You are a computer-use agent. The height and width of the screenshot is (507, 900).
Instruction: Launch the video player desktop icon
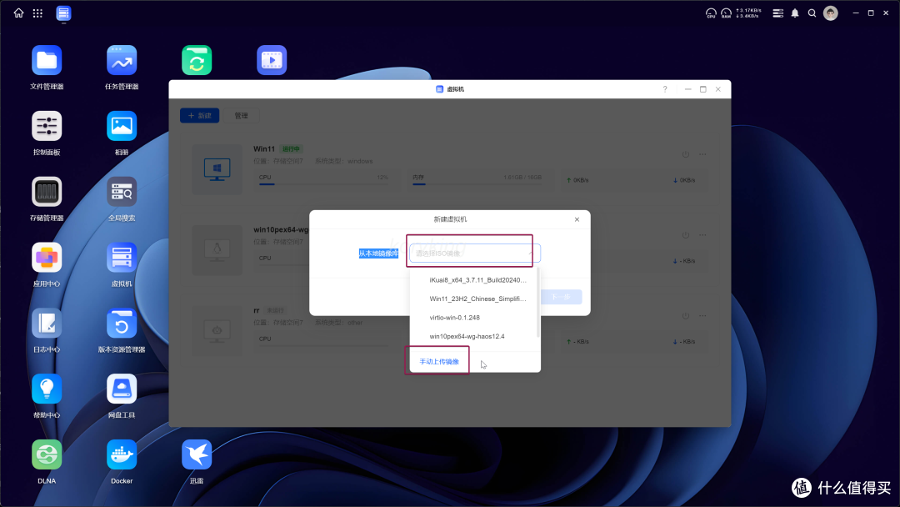click(x=272, y=60)
